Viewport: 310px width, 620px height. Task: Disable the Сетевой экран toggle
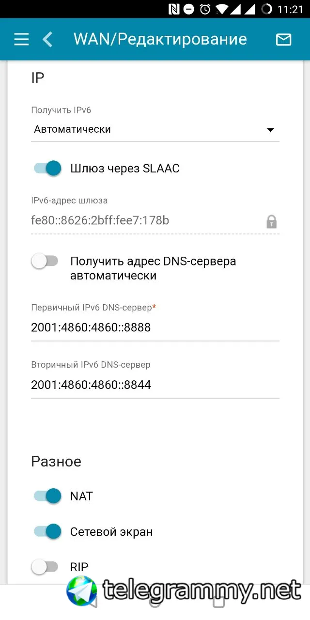(x=47, y=532)
